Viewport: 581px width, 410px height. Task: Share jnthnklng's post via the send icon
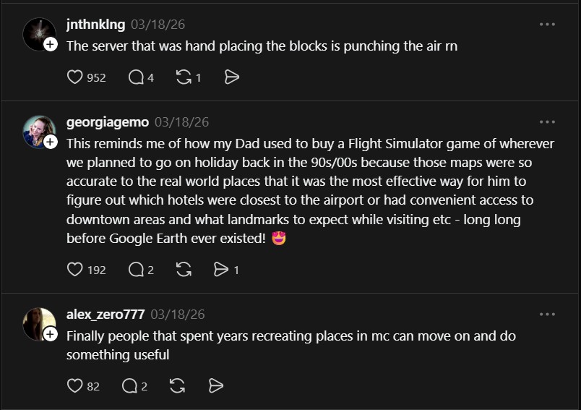[232, 77]
